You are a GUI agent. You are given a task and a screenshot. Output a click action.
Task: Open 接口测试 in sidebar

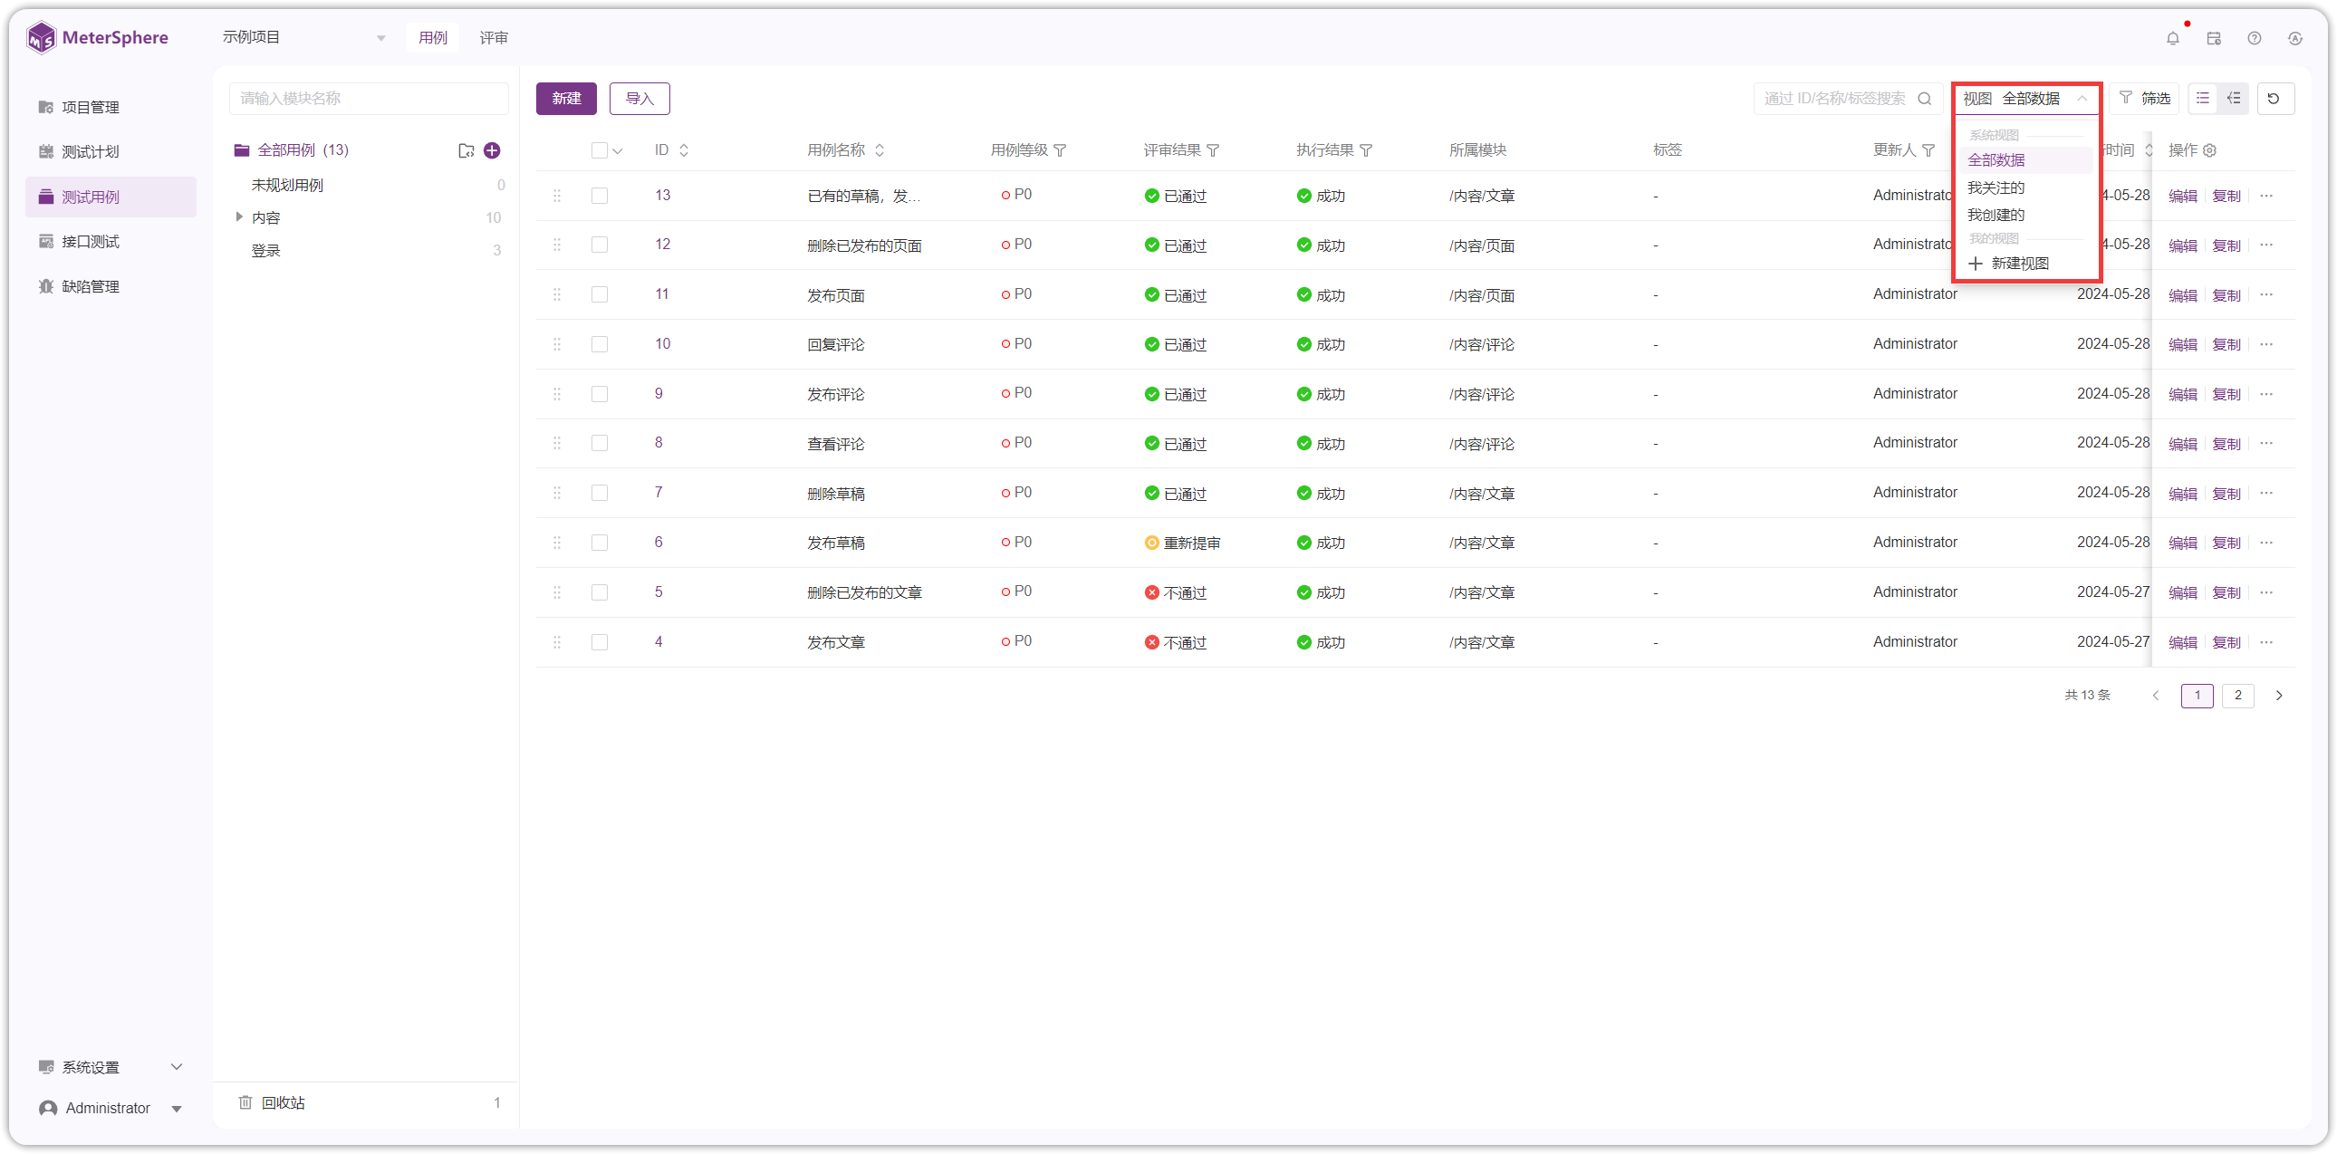[111, 241]
